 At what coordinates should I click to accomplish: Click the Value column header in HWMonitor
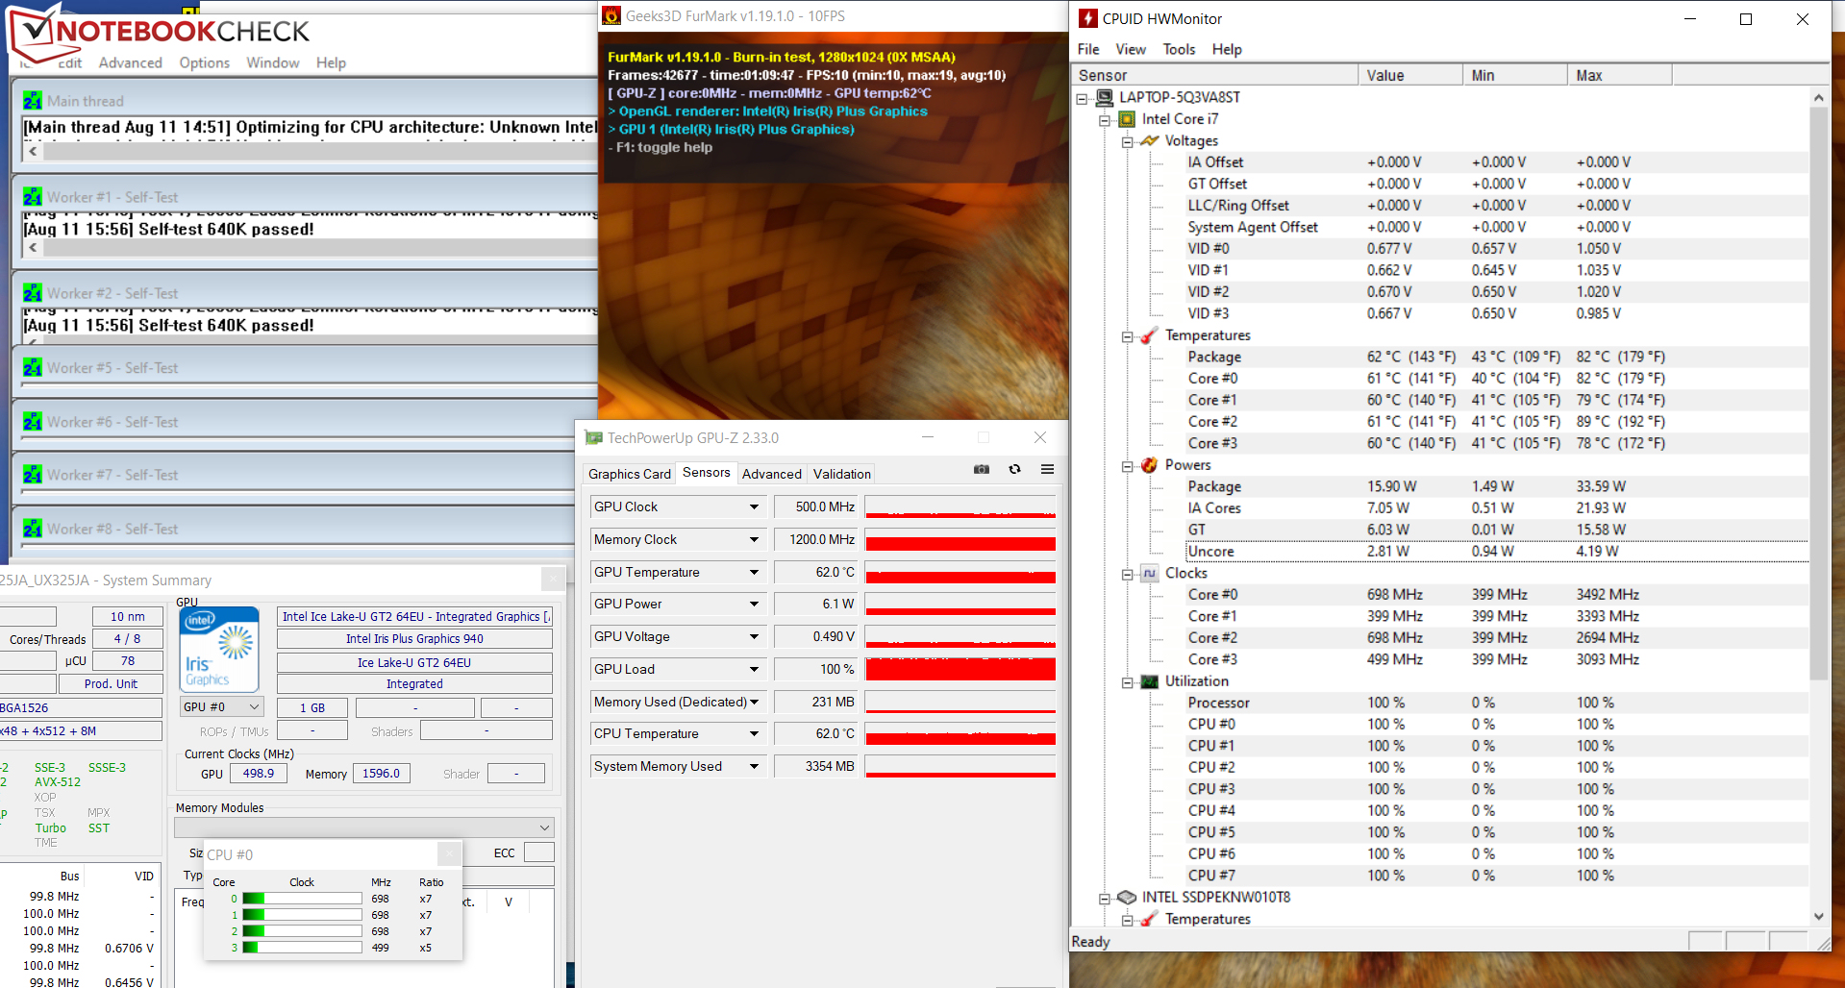pos(1410,75)
